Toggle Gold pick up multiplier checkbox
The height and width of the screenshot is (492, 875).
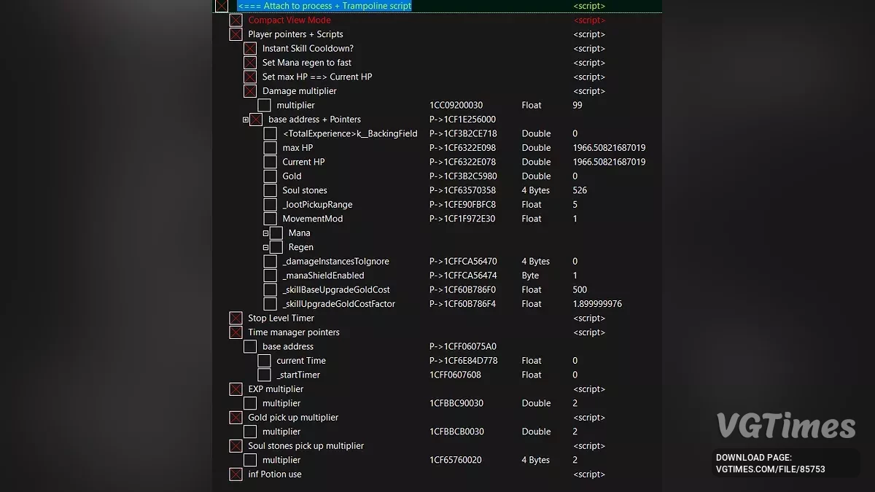[236, 418]
